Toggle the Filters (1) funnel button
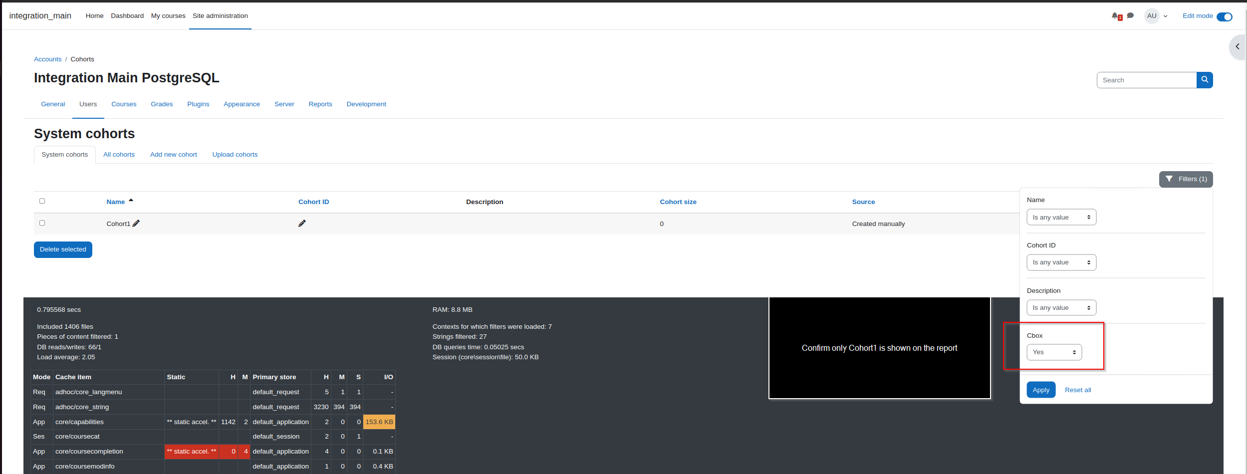Screen dimensions: 1247x474 point(1186,179)
